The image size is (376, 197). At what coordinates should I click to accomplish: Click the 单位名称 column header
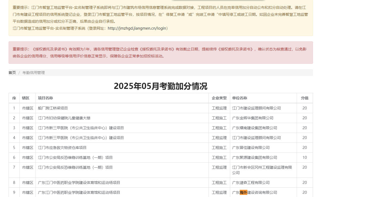(240, 98)
